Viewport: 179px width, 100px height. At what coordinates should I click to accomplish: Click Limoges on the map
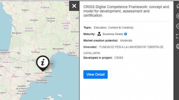pyautogui.click(x=34, y=20)
